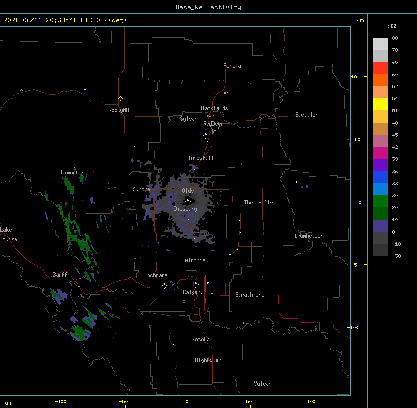Image resolution: width=417 pixels, height=408 pixels.
Task: Click the white 80 dBZ legend swatch
Action: click(380, 44)
